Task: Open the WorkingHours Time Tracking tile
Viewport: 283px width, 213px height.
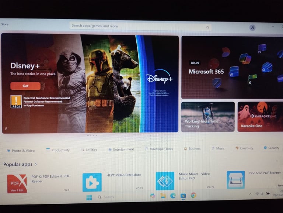Action: 208,117
